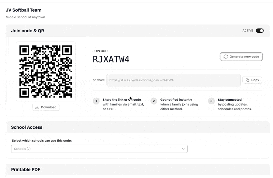Click 'Get notified instantly' text
Viewport: 273px width, 178px height.
click(x=176, y=100)
